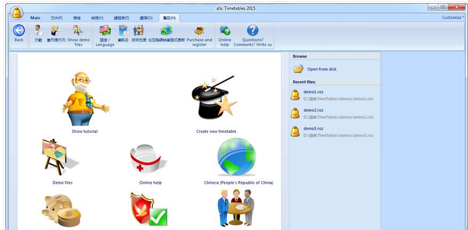
Task: Open Questions? Comments? Write us
Action: 252,36
